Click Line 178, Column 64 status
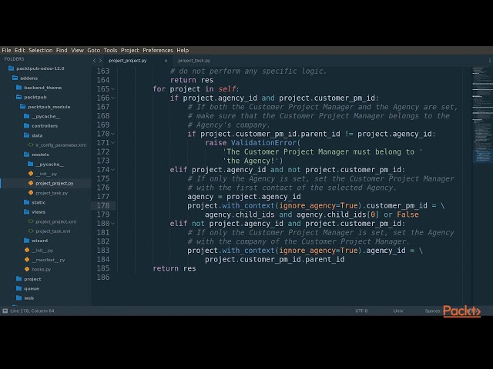 coord(32,311)
